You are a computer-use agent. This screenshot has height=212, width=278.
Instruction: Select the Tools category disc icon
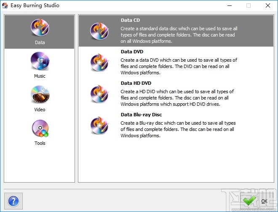click(x=40, y=128)
